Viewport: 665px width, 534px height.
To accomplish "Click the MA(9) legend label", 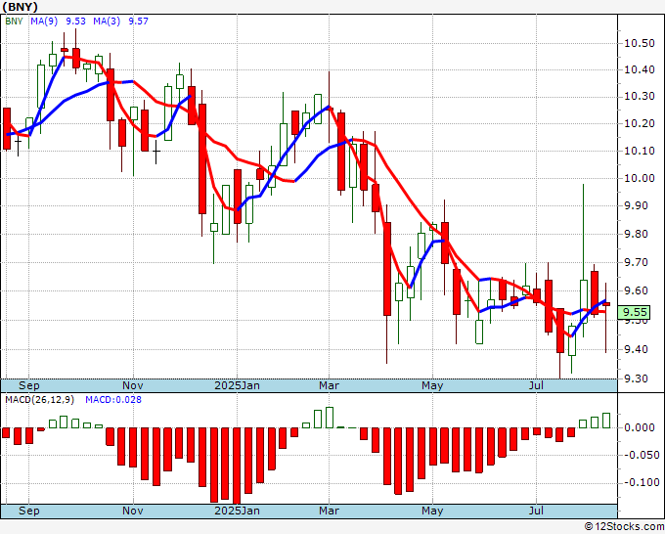I will click(44, 22).
